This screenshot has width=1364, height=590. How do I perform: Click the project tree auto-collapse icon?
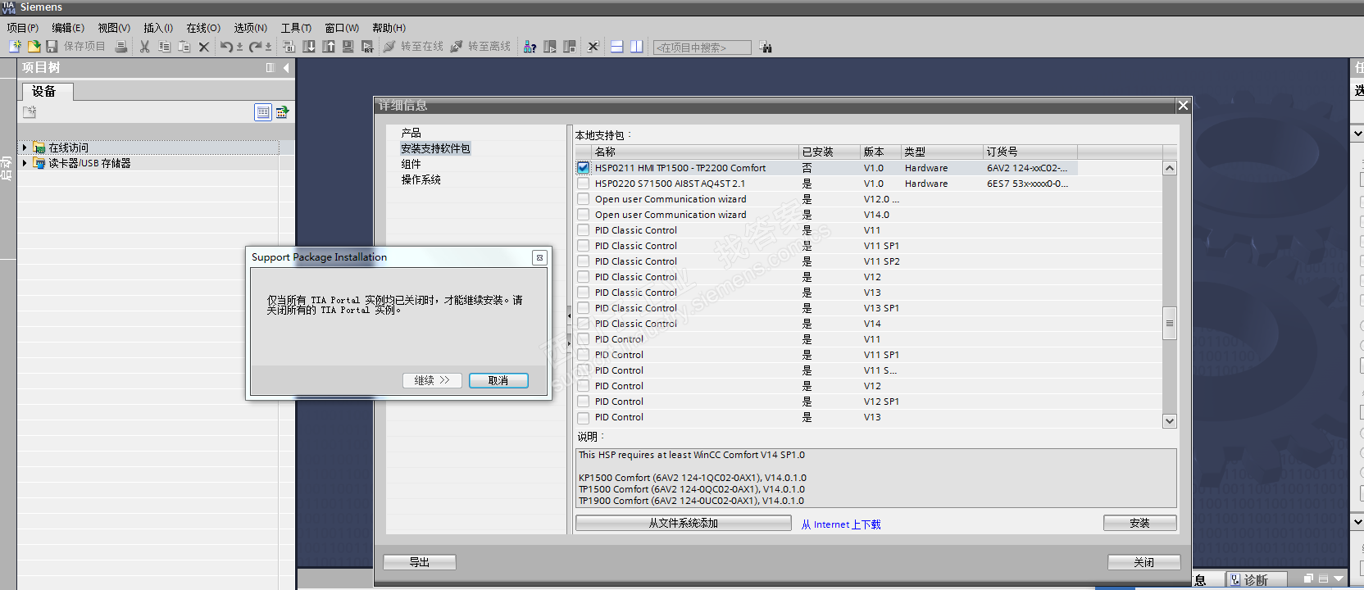tap(271, 68)
